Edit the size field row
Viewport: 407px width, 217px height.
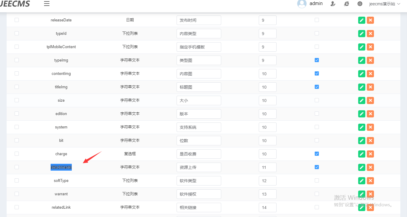point(362,100)
